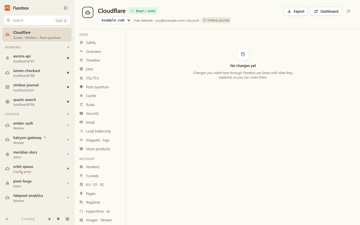Open Load balancing section
The image size is (360, 225).
click(100, 131)
